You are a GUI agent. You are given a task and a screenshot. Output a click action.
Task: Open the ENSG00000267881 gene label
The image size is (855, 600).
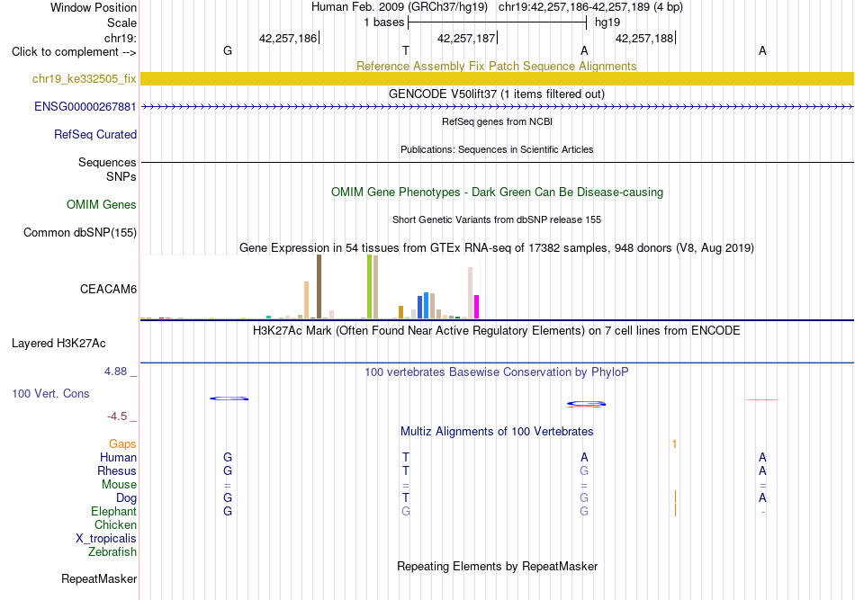point(85,107)
